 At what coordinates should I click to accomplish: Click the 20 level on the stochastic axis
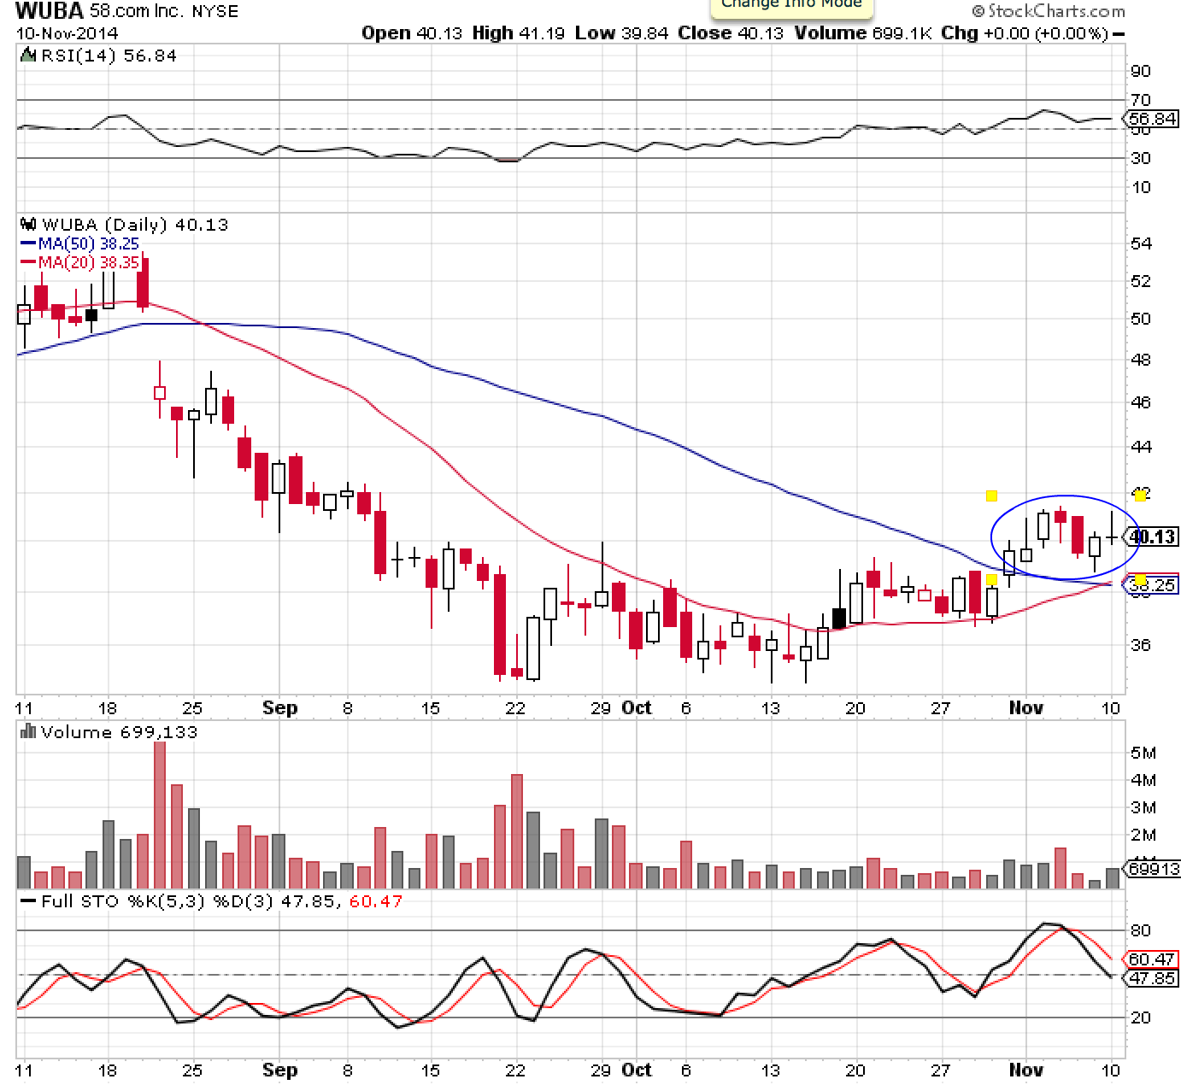coord(1141,1018)
